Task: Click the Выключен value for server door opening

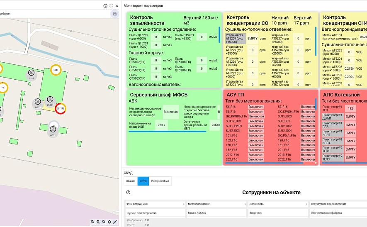Action: (171, 112)
